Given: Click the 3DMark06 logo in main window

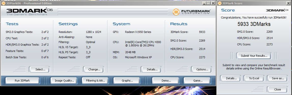Looking at the screenshot, I should click(30, 12).
